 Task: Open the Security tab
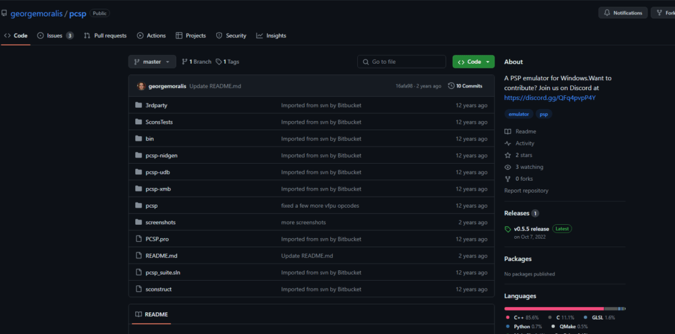pos(231,36)
